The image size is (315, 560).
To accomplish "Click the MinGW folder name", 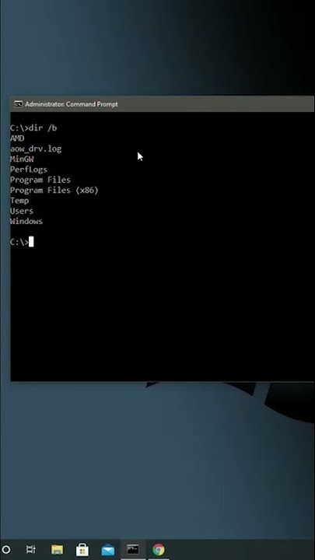I will click(x=22, y=159).
